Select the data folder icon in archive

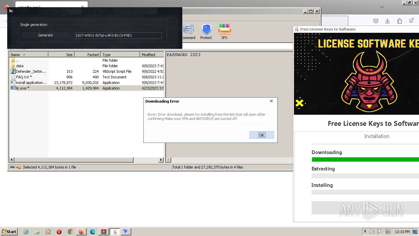(13, 66)
